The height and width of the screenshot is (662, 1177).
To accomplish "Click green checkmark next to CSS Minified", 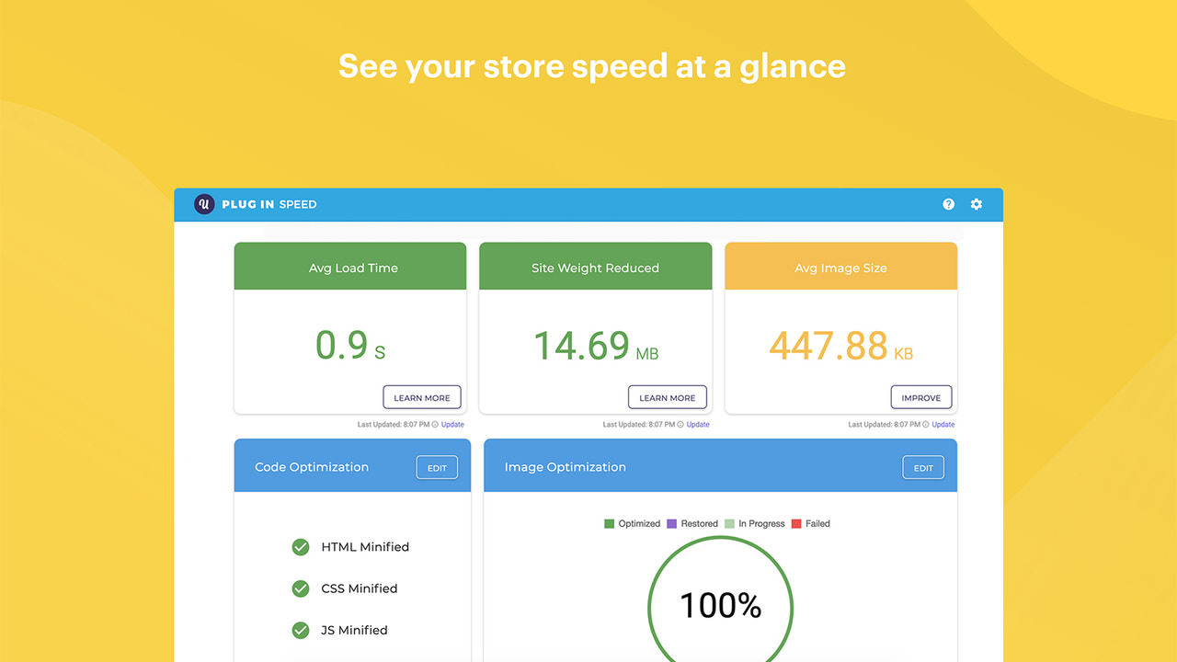I will point(300,588).
